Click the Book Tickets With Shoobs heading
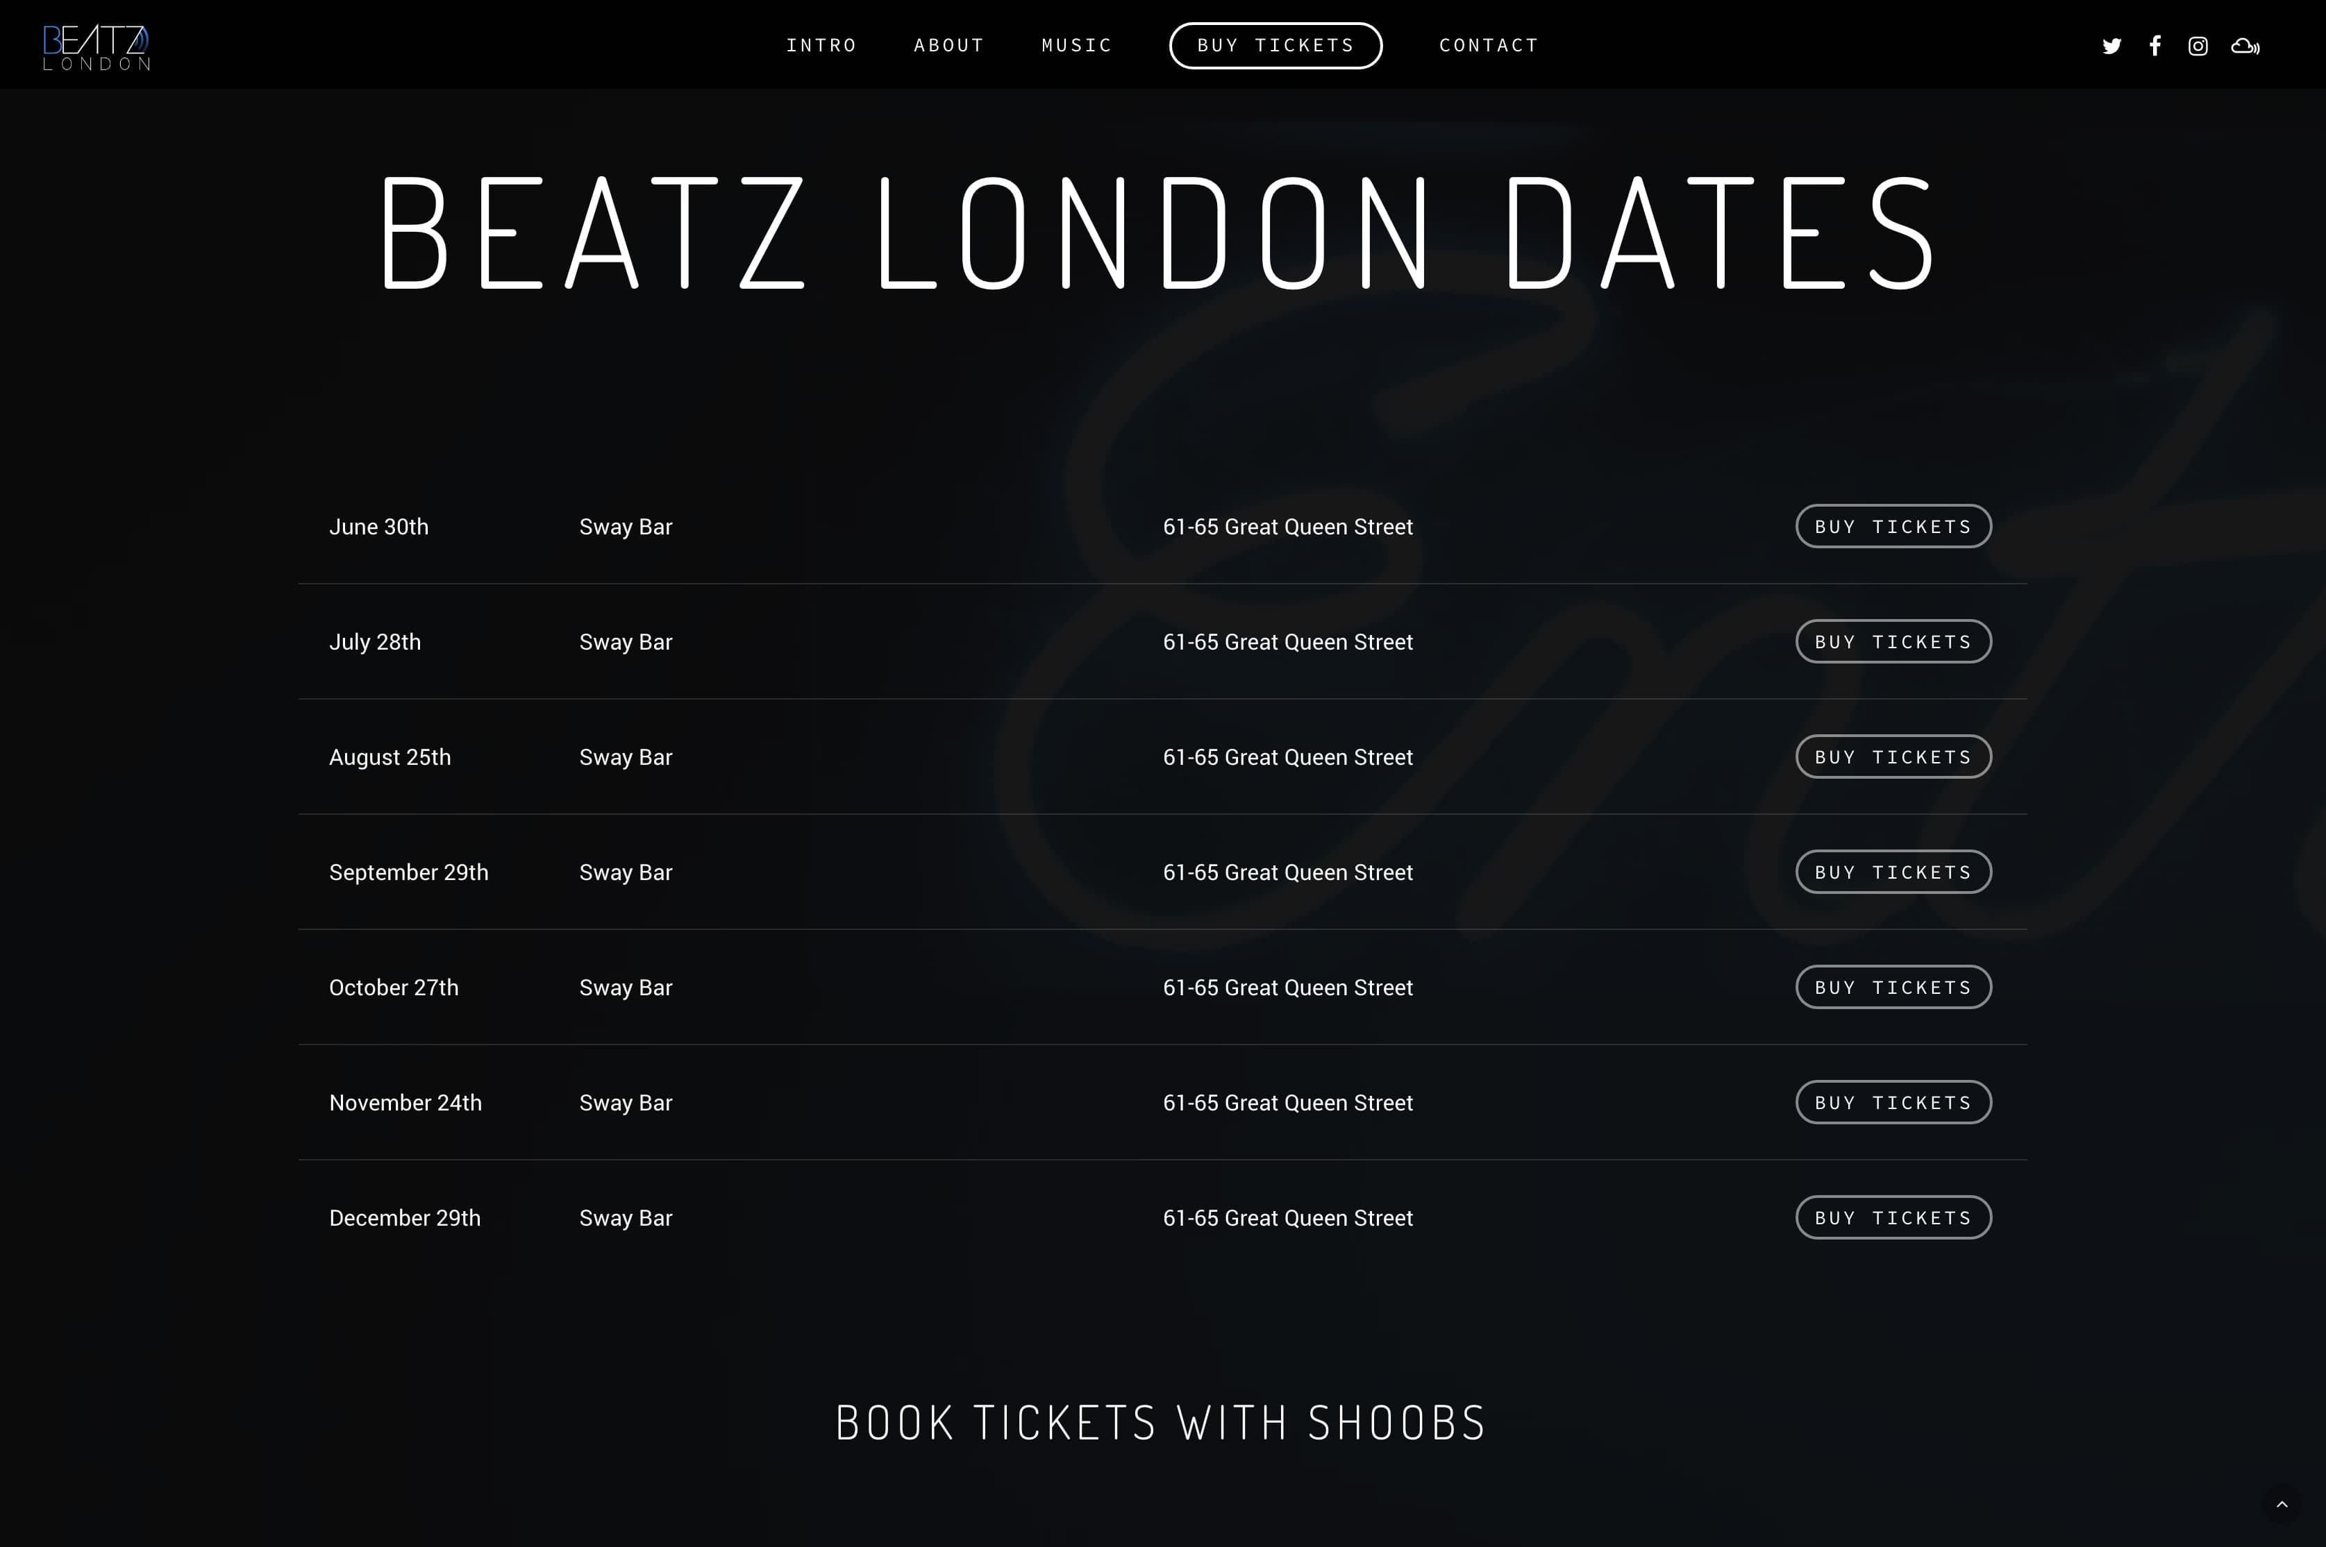Viewport: 2326px width, 1547px height. (1160, 1423)
